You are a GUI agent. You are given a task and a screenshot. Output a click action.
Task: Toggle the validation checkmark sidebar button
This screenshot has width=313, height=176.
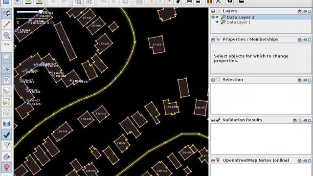click(x=6, y=135)
